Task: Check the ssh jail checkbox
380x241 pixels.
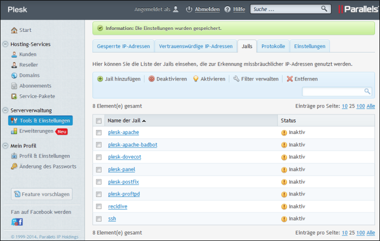Action: 98,218
